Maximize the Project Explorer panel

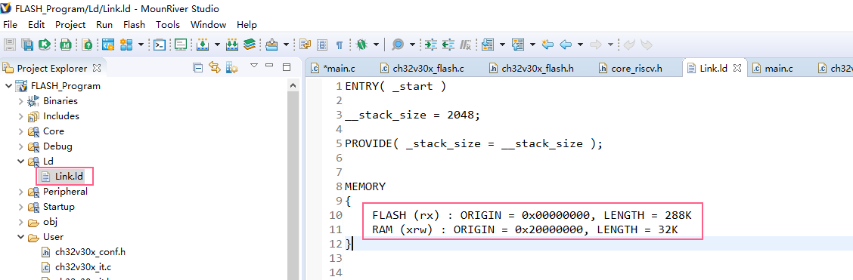pyautogui.click(x=287, y=66)
